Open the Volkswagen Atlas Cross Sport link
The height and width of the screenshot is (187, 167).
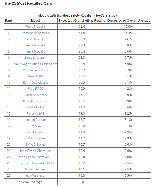click(x=35, y=64)
